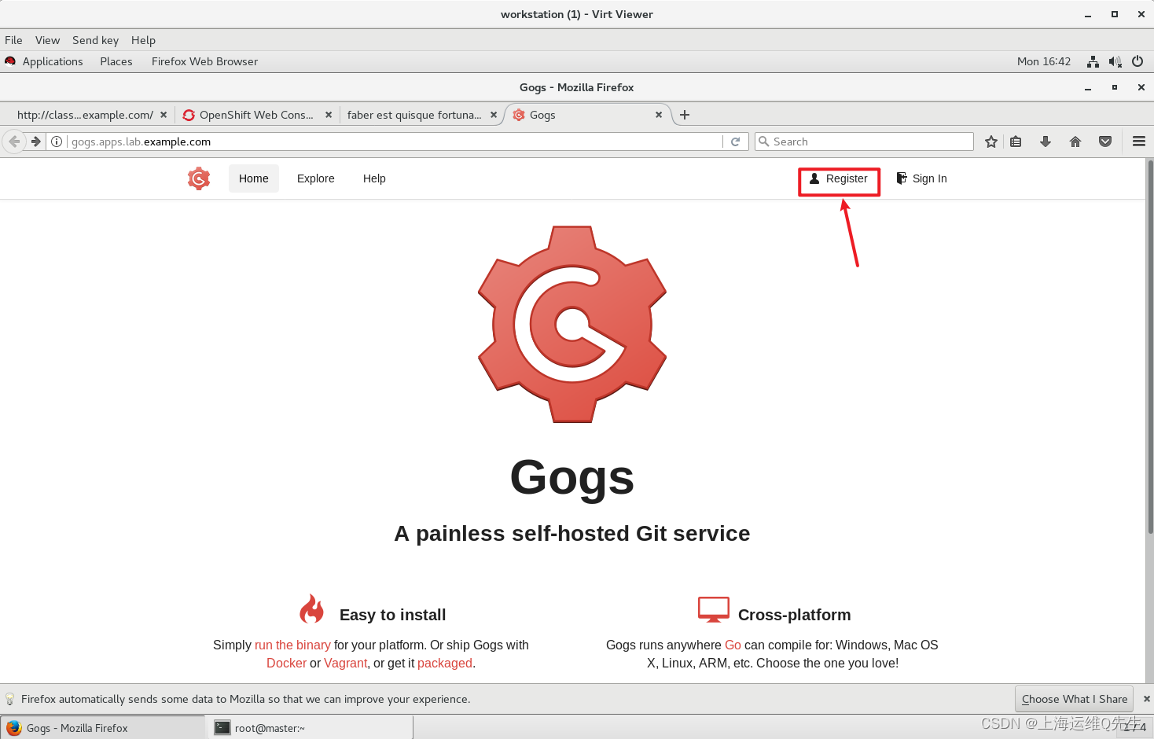
Task: Switch to the faber est quisque fortuna tab
Action: click(x=414, y=115)
